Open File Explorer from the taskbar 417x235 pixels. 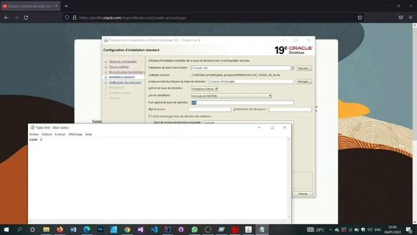46,229
